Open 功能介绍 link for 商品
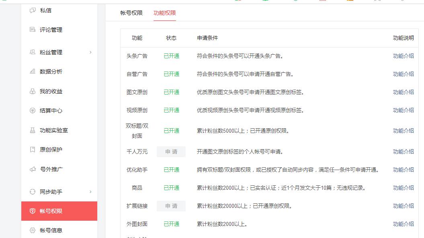This screenshot has height=238, width=424. (x=403, y=188)
